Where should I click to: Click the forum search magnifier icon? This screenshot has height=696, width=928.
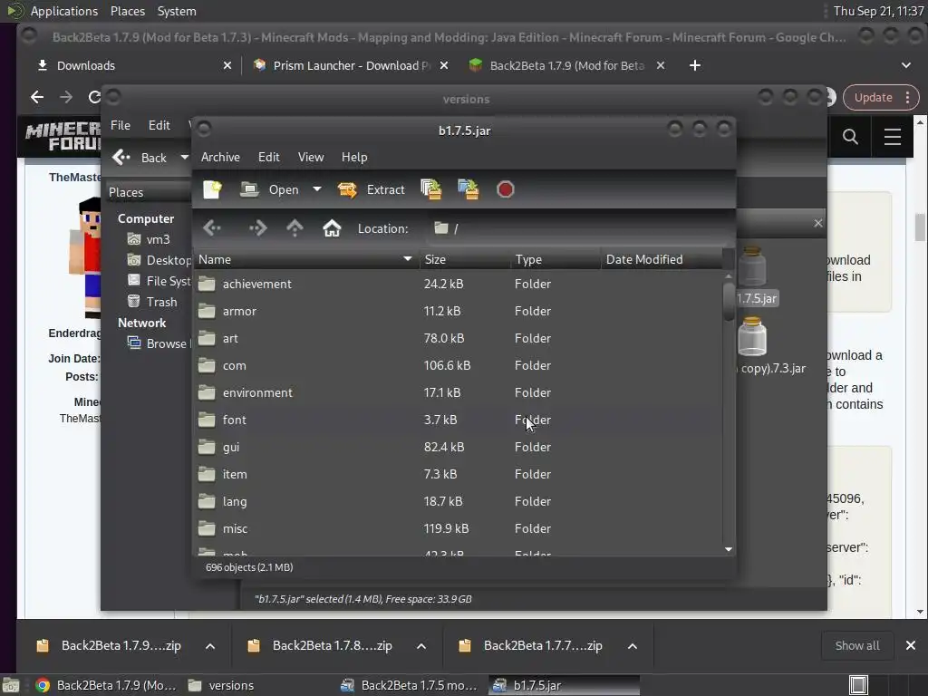click(x=850, y=137)
